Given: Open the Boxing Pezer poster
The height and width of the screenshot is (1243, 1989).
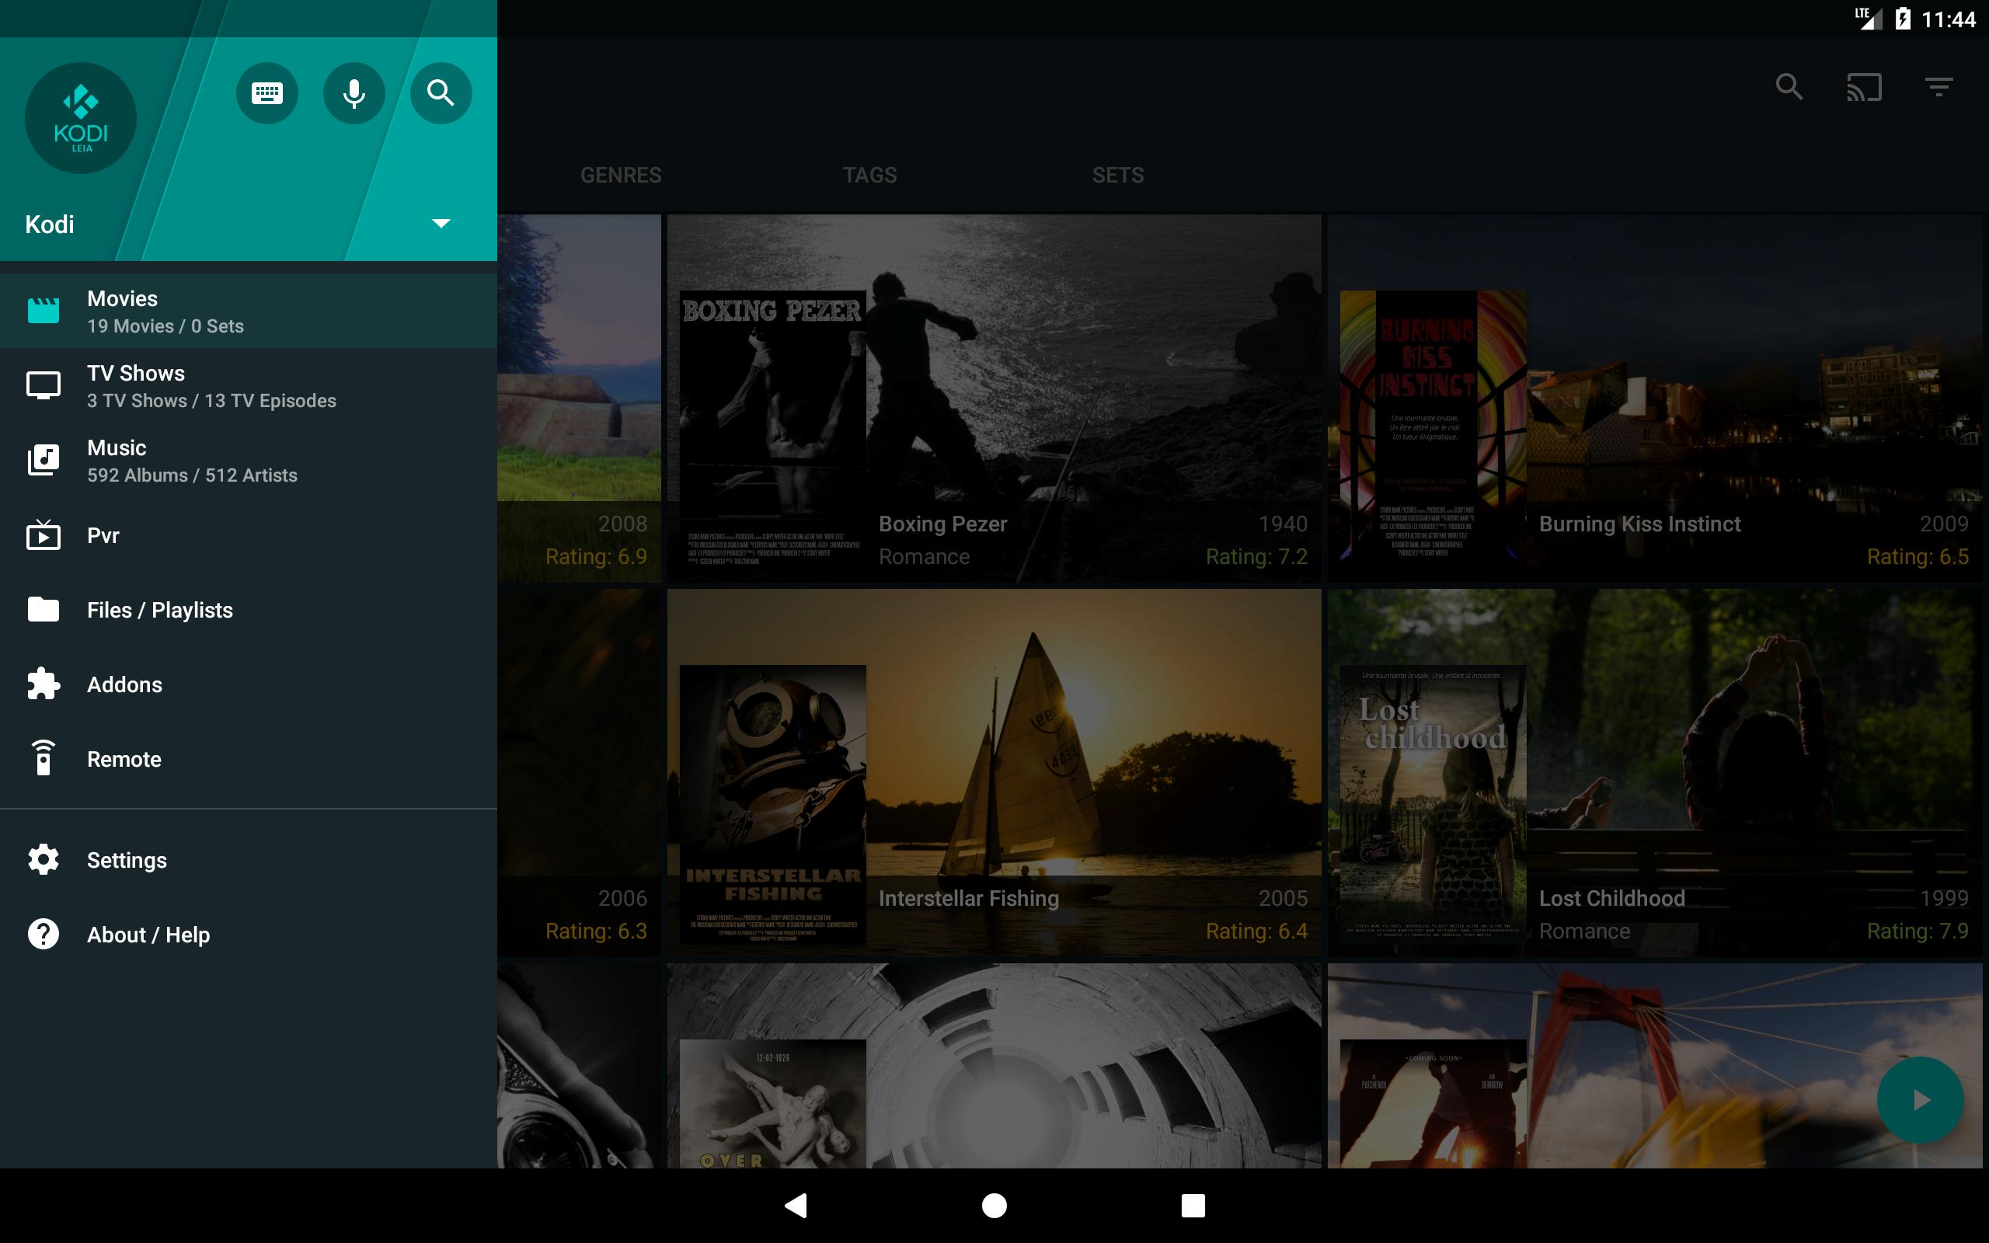Looking at the screenshot, I should click(x=772, y=429).
